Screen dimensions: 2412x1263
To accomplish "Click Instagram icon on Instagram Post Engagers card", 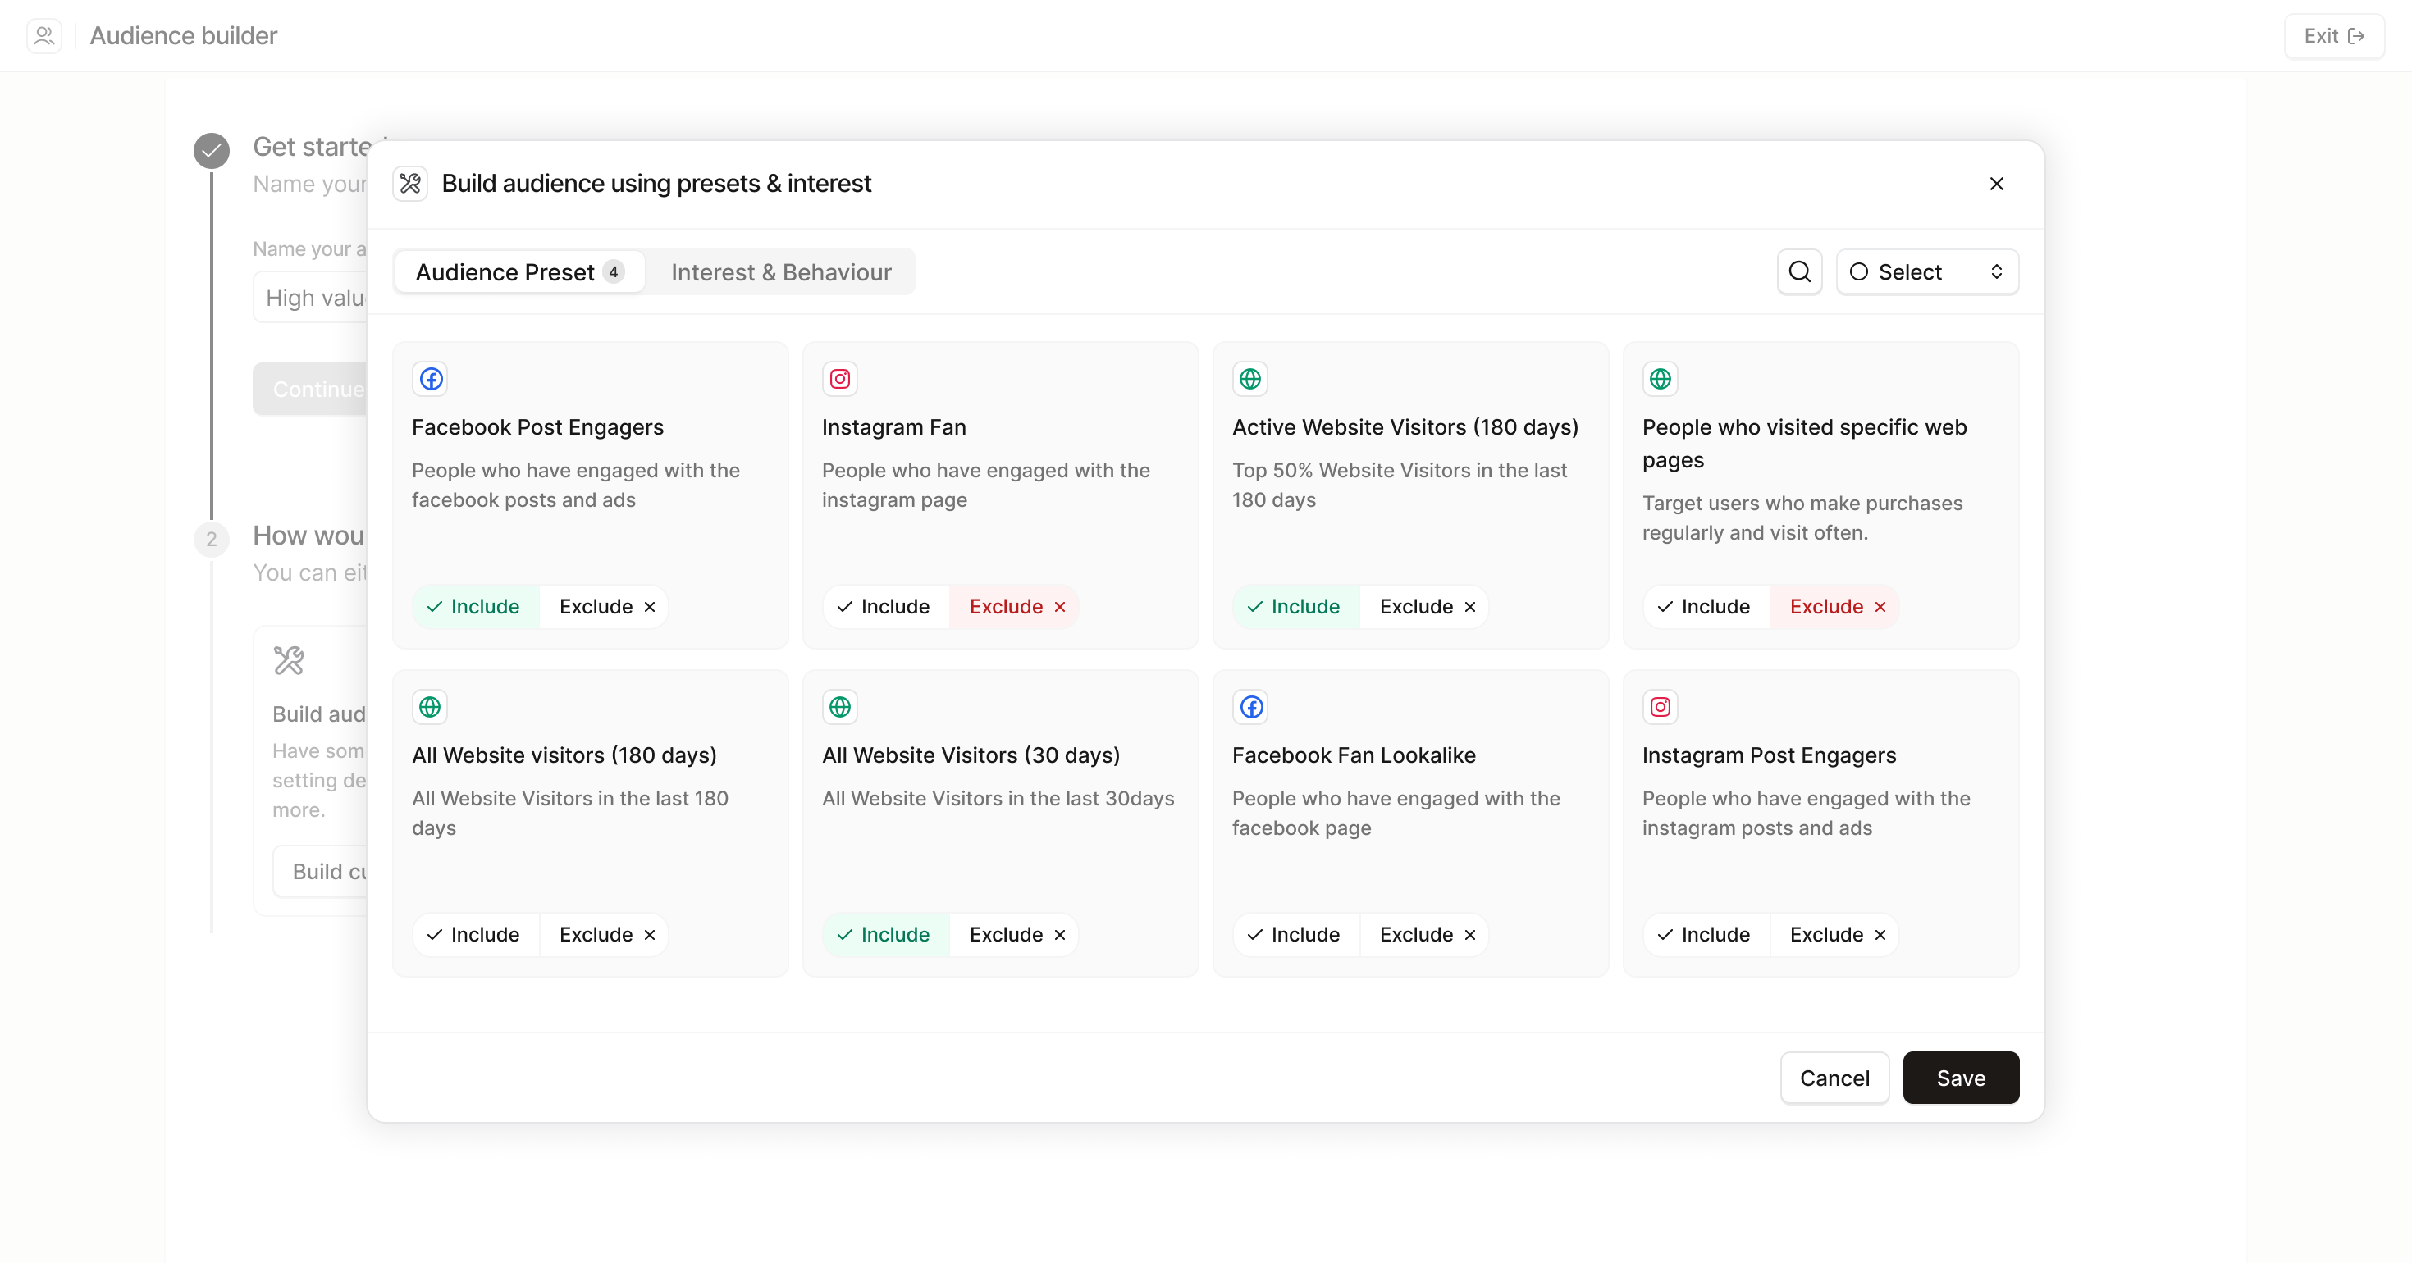I will click(1661, 707).
